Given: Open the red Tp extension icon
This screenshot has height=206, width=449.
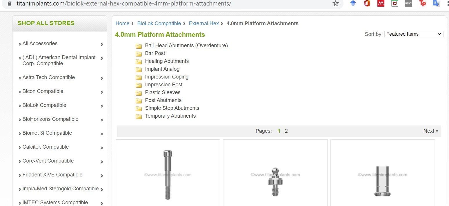Looking at the screenshot, I should (423, 3).
